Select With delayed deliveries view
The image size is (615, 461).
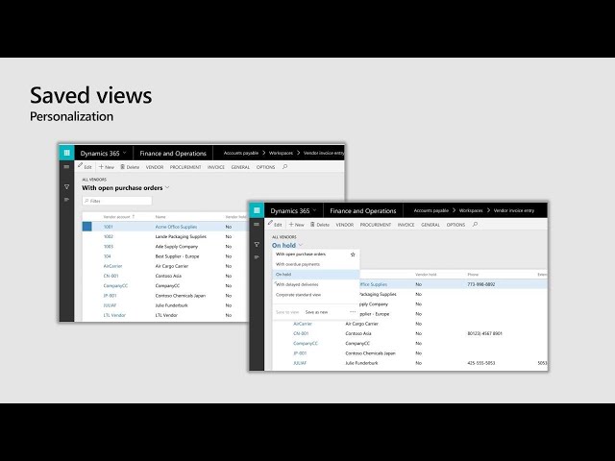[297, 284]
